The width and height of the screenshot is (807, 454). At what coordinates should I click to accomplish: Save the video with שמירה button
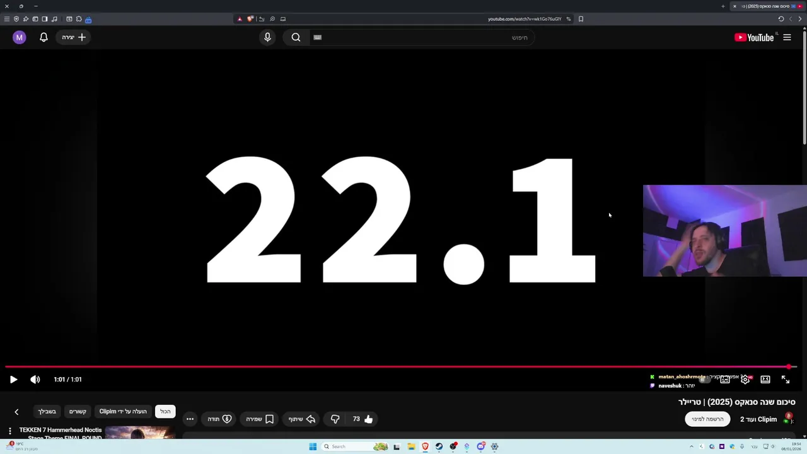(x=260, y=419)
